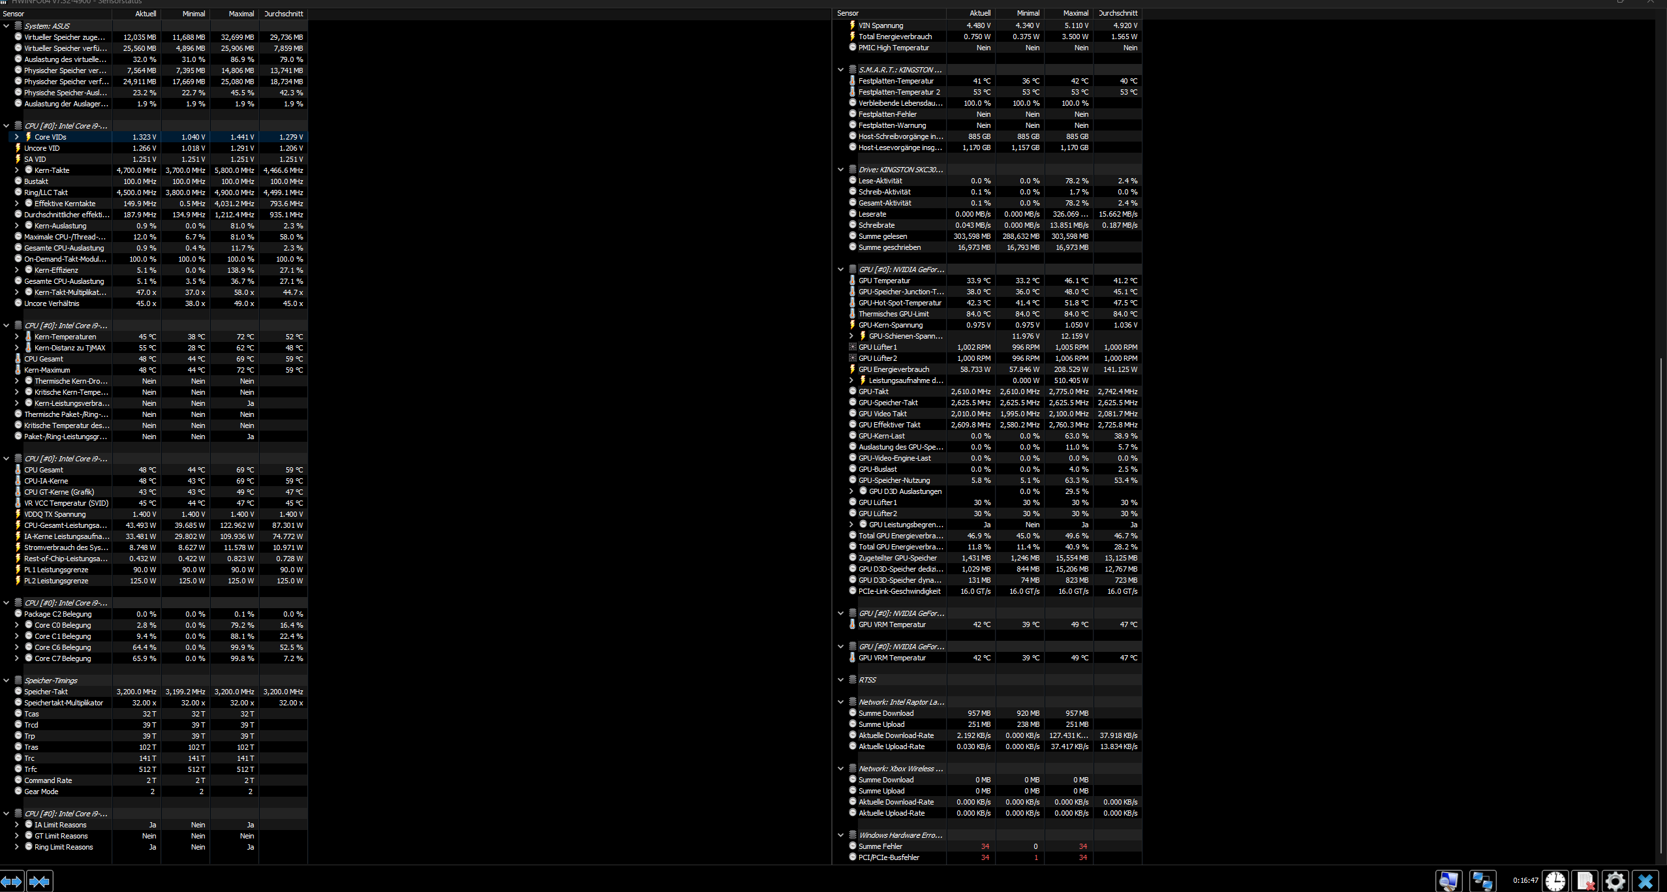Screen dimensions: 1667x892
Task: Open the monitor with magnifier summary icon
Action: 1448,881
